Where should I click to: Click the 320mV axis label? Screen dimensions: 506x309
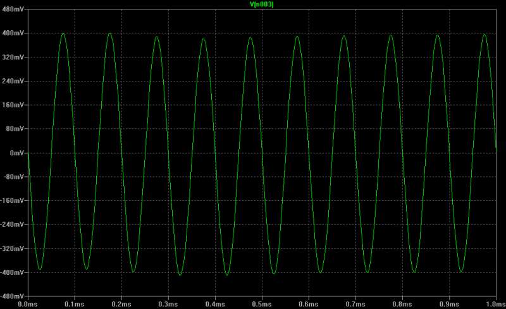pyautogui.click(x=13, y=57)
